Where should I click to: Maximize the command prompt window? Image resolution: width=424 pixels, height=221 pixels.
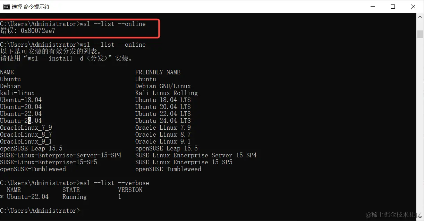(x=393, y=7)
